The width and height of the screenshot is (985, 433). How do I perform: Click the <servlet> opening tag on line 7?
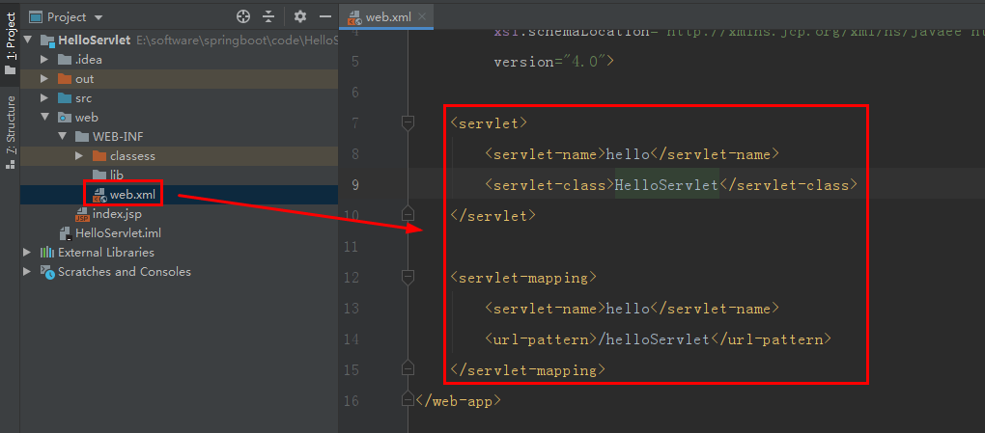click(x=490, y=123)
